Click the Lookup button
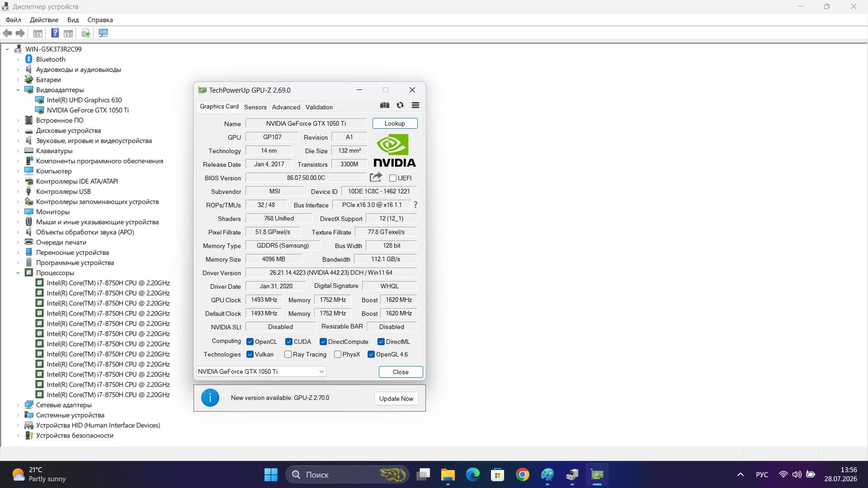 click(395, 123)
